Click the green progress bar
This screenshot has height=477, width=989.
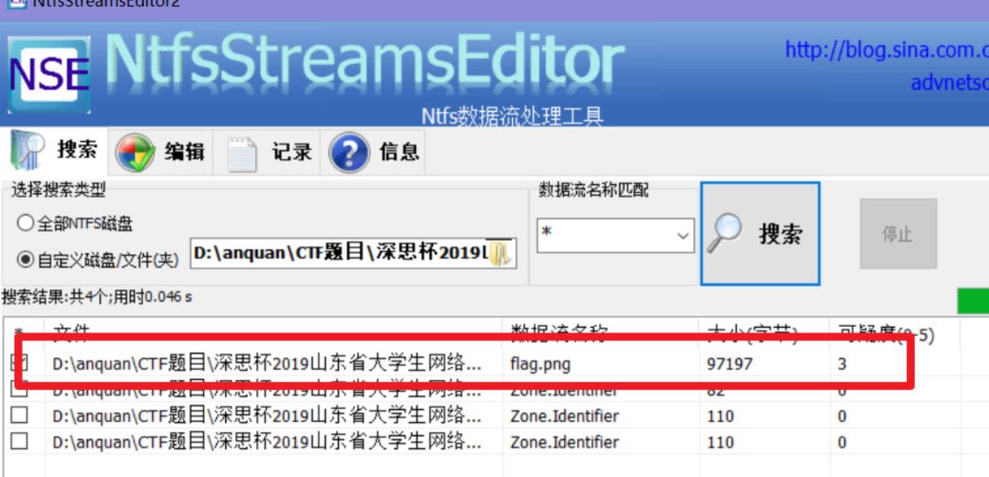(973, 301)
